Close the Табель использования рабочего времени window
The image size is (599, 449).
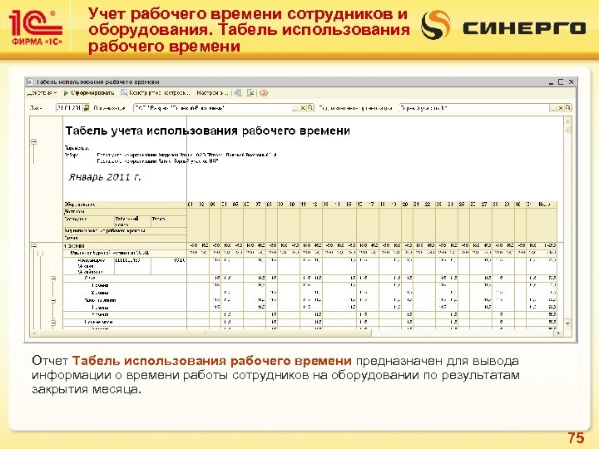(x=571, y=82)
